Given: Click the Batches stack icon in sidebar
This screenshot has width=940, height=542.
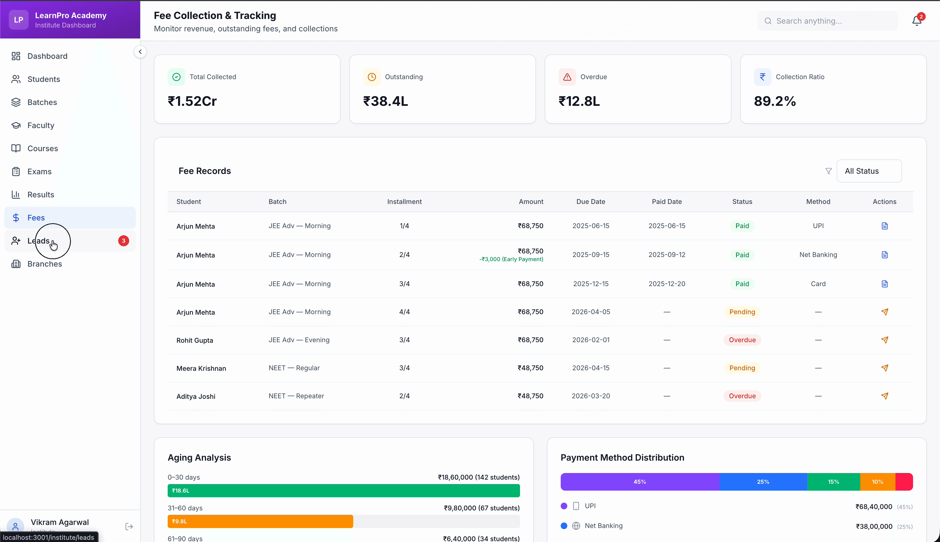Looking at the screenshot, I should pos(16,102).
